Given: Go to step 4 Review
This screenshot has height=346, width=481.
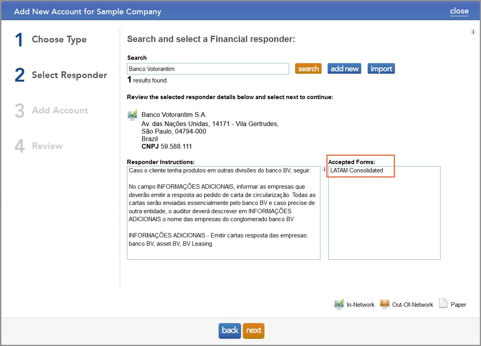Looking at the screenshot, I should click(47, 146).
